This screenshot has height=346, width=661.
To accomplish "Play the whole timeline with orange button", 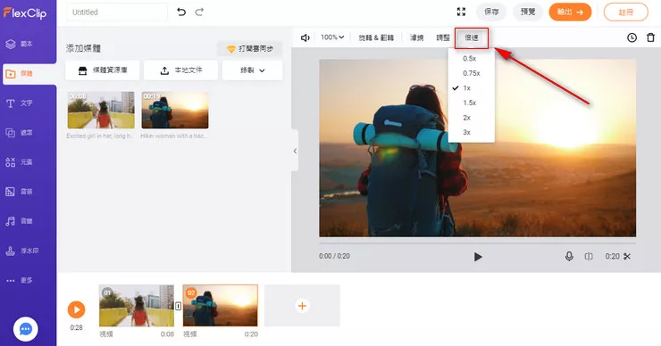I will 76,309.
